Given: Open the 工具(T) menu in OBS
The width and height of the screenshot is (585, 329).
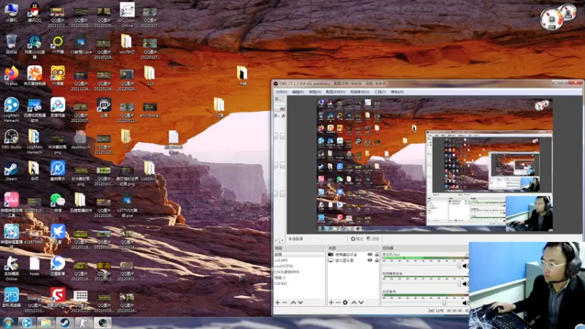Looking at the screenshot, I should click(380, 92).
